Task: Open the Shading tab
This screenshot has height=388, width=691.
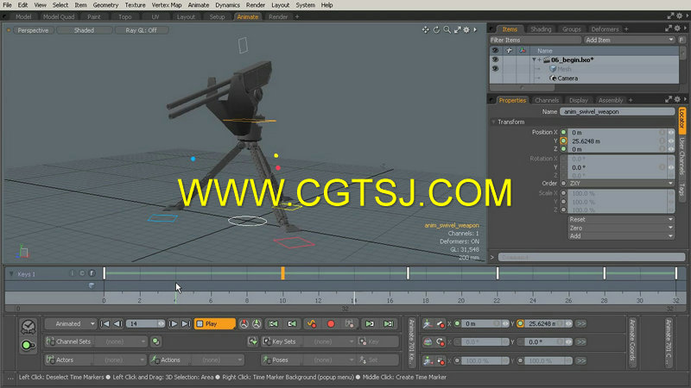Action: tap(541, 29)
